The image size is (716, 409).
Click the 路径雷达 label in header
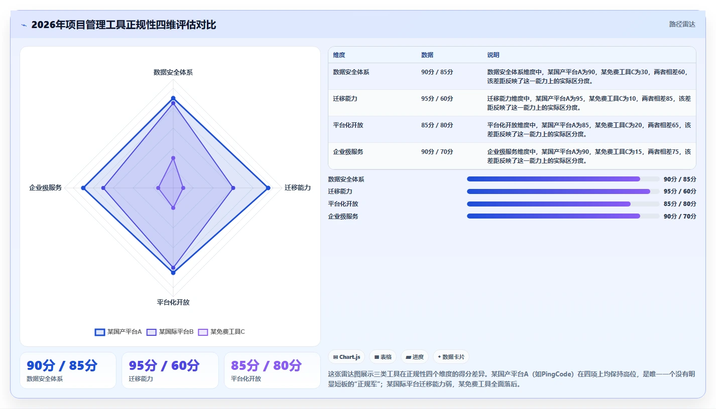682,24
